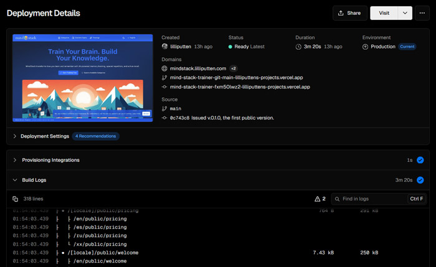Click the Build Logs blue checkmark icon
Viewport: 436px width, 267px height.
pos(420,180)
